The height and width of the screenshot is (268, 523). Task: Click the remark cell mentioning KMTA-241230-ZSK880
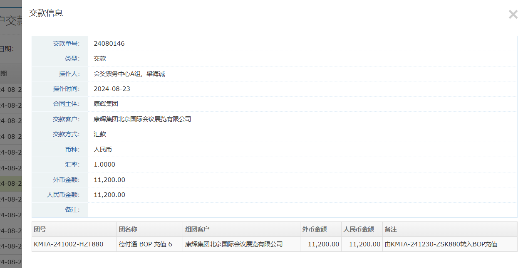tap(441, 244)
